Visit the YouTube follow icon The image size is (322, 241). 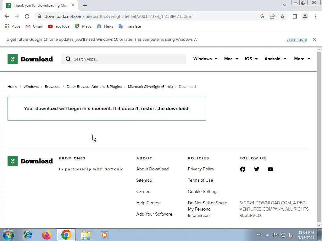(x=270, y=169)
